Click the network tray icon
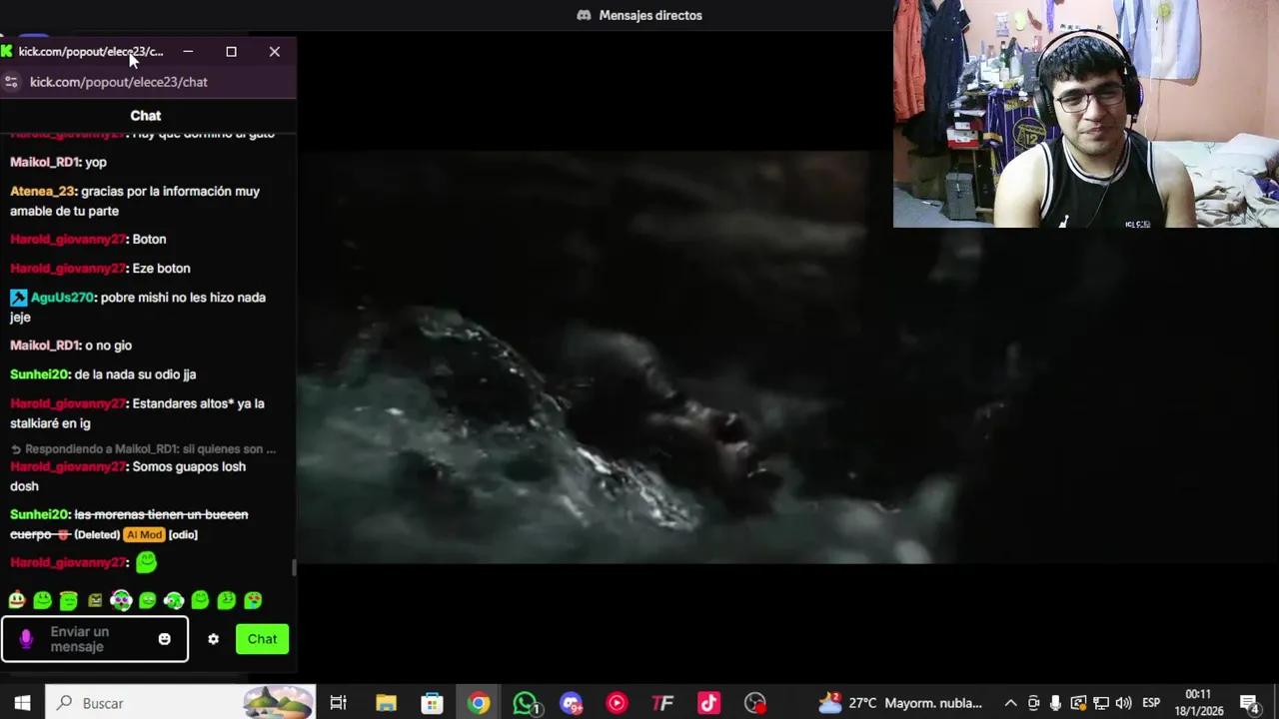Viewport: 1279px width, 719px height. [1100, 703]
